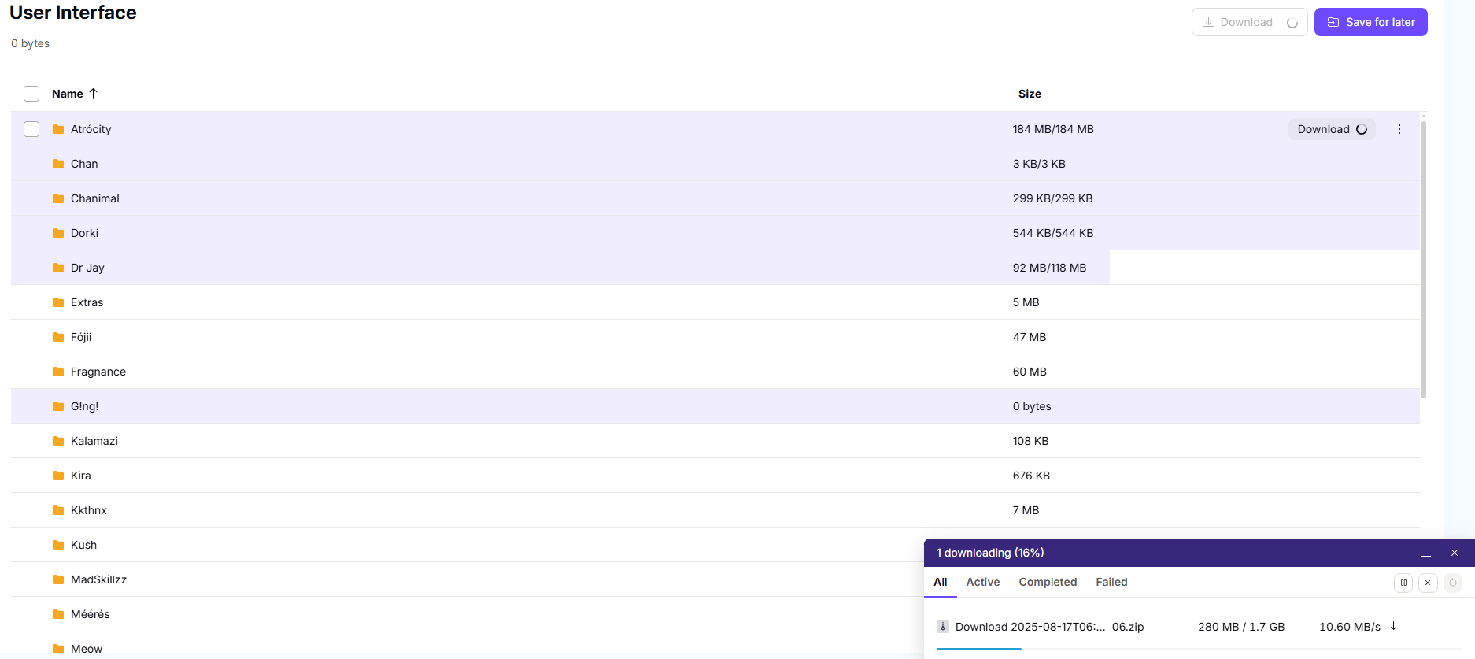Pause all downloads in download panel

click(1403, 583)
